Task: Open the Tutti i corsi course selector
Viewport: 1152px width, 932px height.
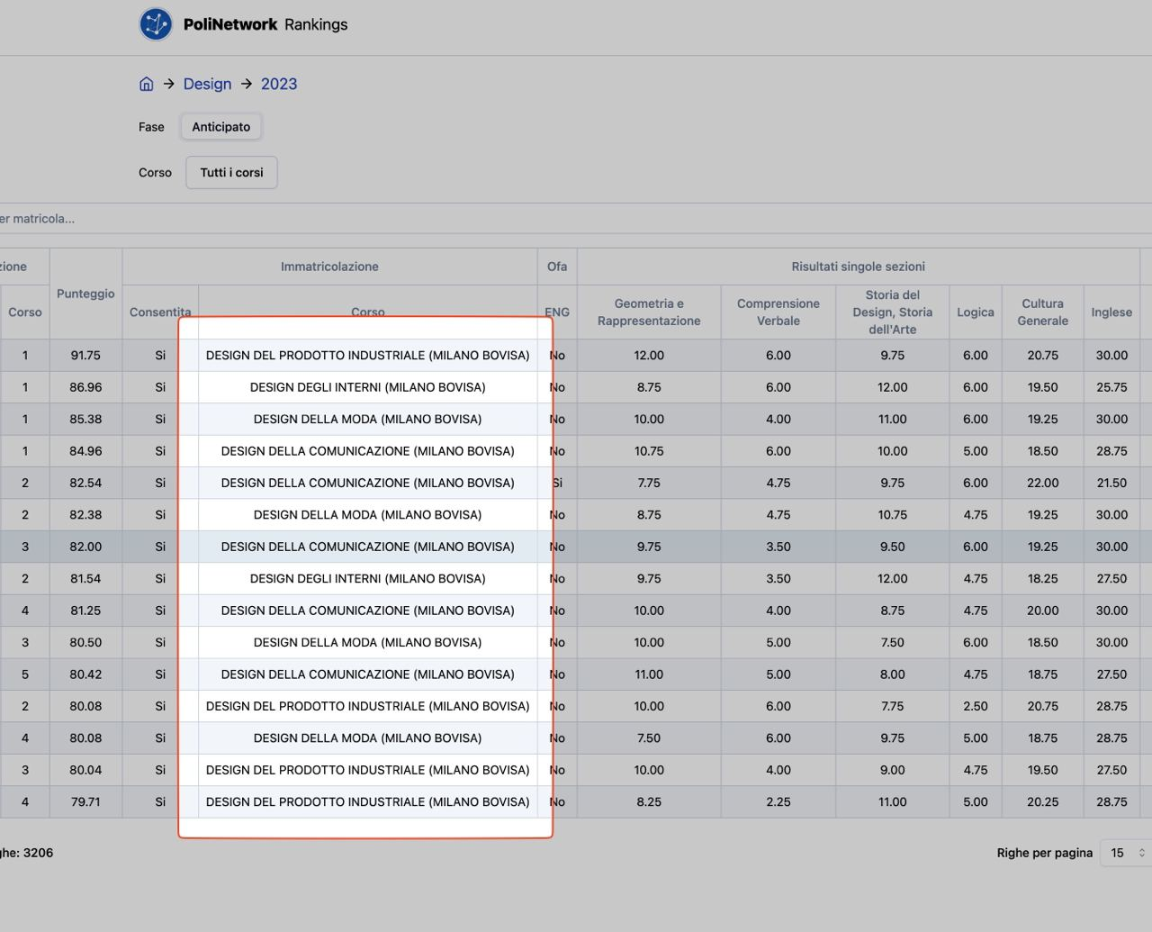Action: (230, 172)
